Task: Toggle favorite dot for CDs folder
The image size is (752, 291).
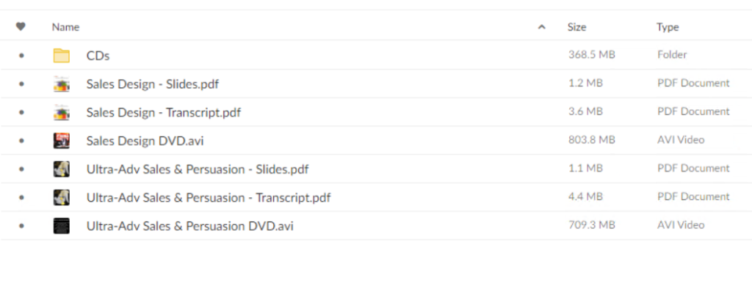Action: (21, 56)
